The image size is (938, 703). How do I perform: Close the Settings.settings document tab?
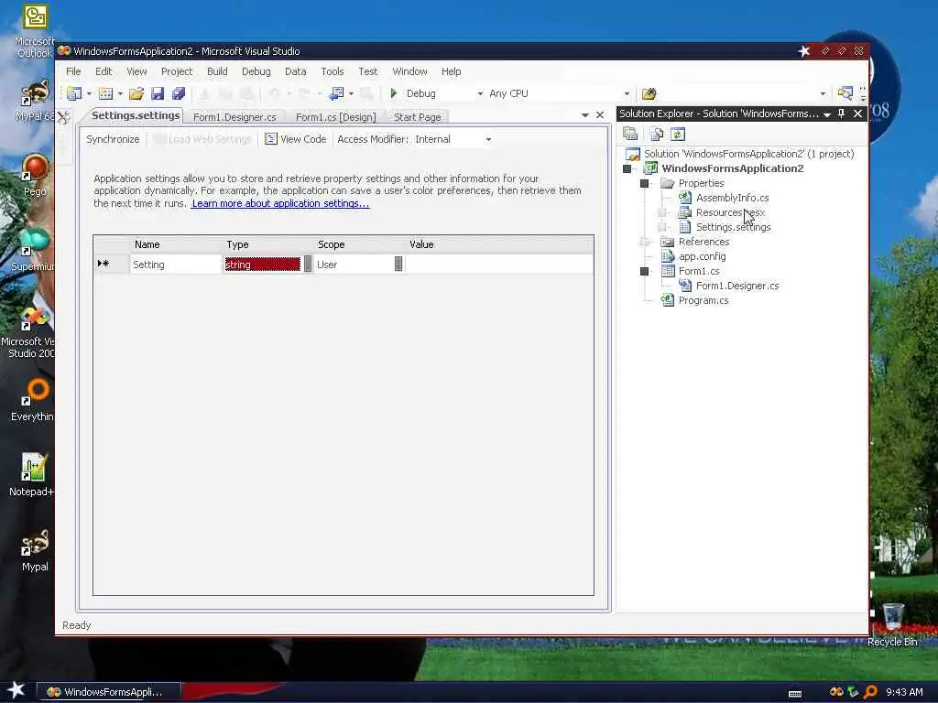point(600,114)
